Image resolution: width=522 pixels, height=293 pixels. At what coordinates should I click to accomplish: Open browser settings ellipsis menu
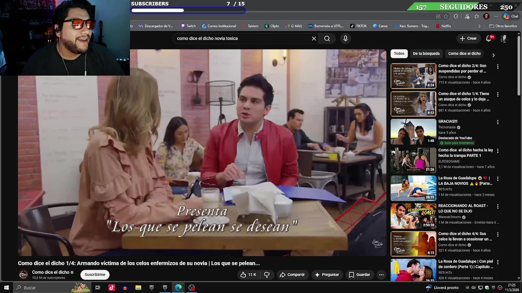click(496, 16)
